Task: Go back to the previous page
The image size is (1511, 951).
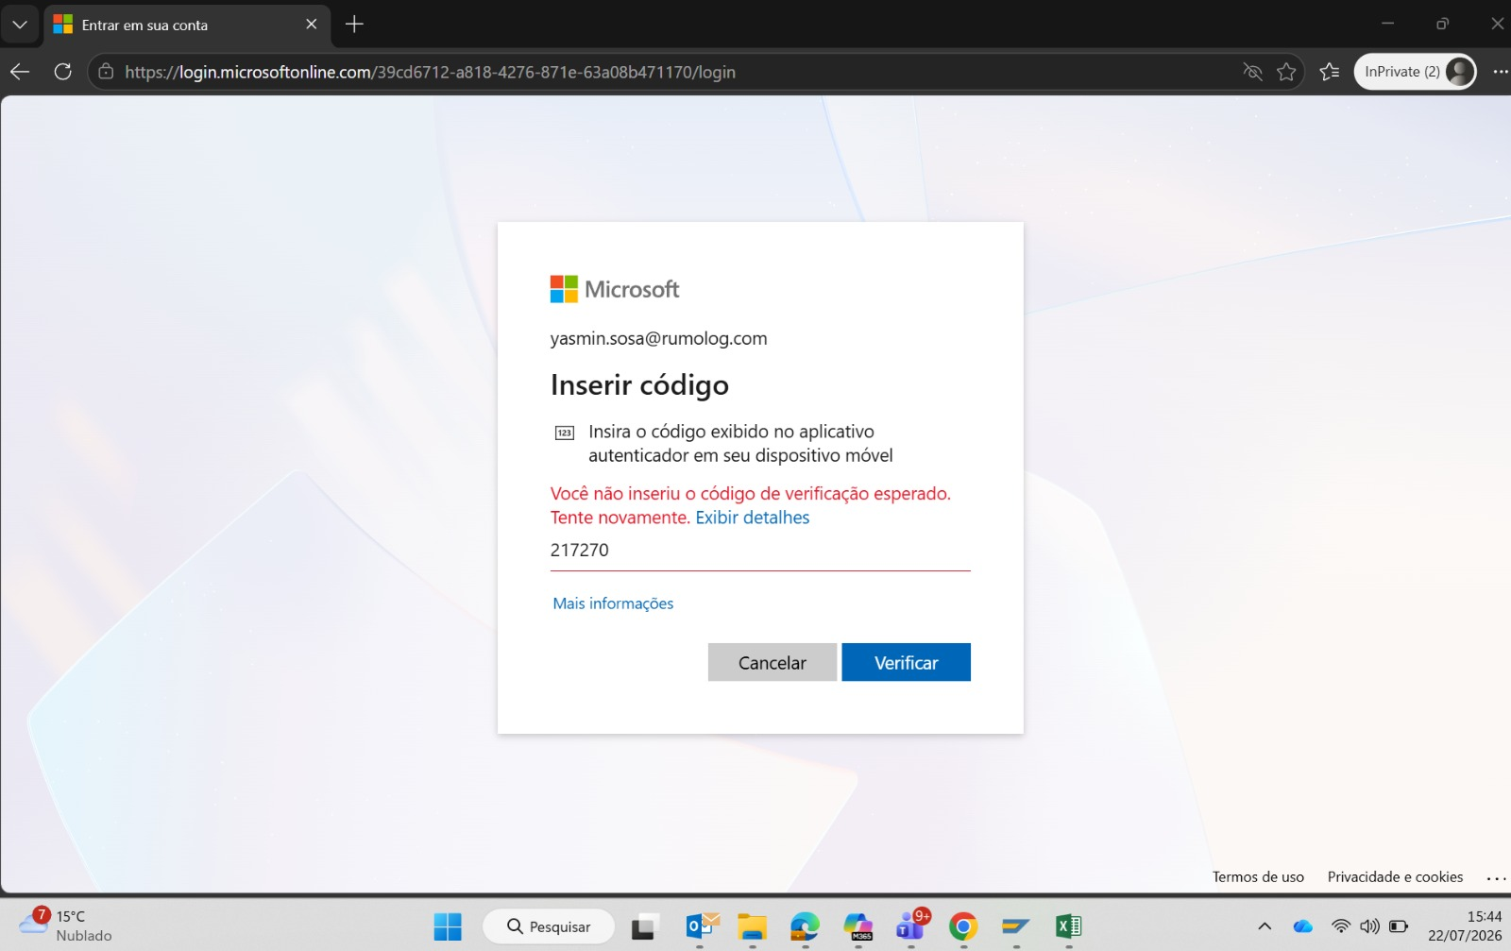Action: 20,72
